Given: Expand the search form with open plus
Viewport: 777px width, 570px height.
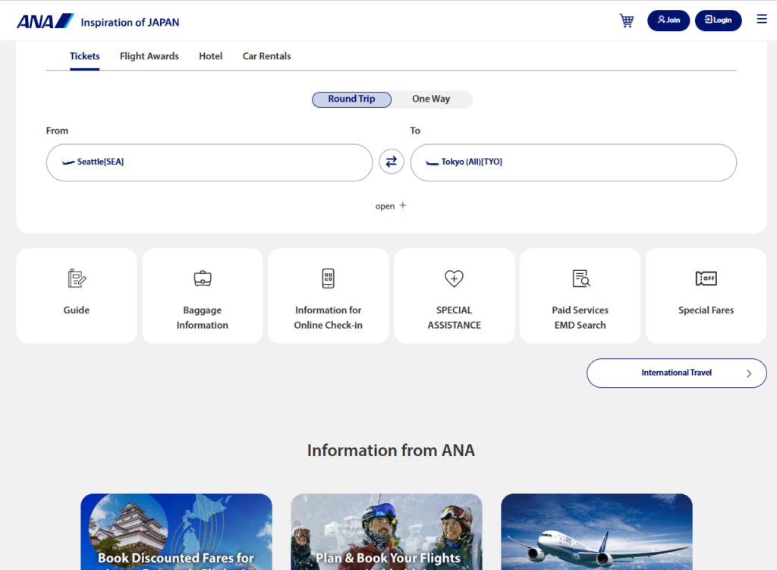Looking at the screenshot, I should 392,206.
